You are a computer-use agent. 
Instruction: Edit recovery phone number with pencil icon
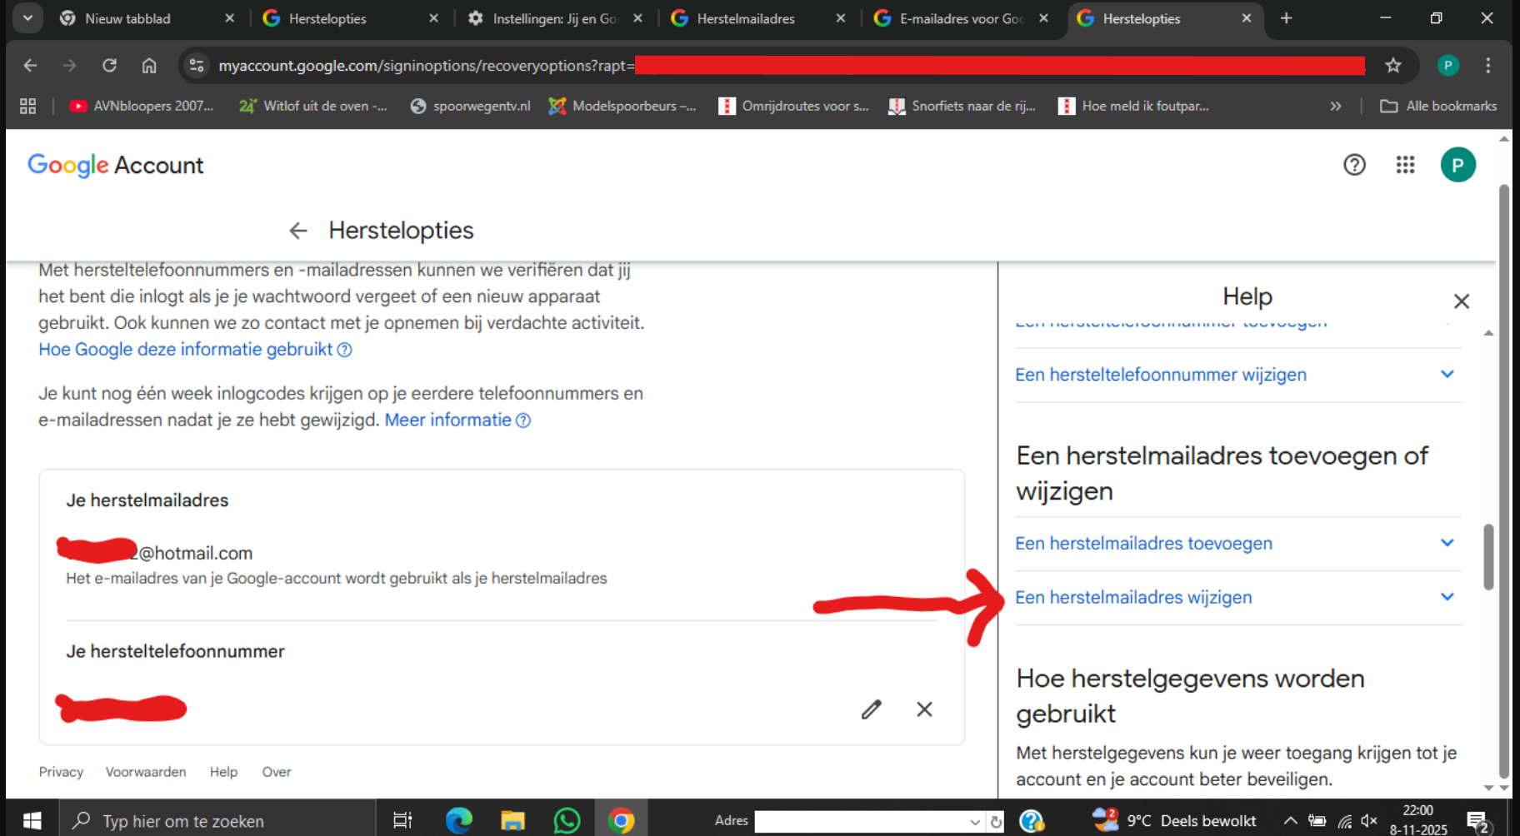pos(872,709)
